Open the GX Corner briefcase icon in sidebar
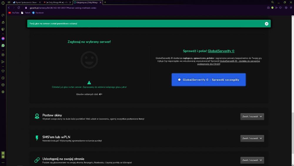This screenshot has width=294, height=166. point(3,22)
